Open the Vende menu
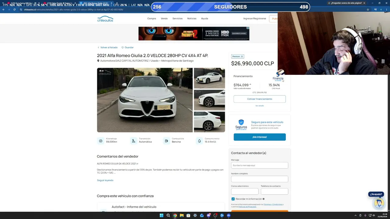The image size is (390, 219). tap(164, 19)
